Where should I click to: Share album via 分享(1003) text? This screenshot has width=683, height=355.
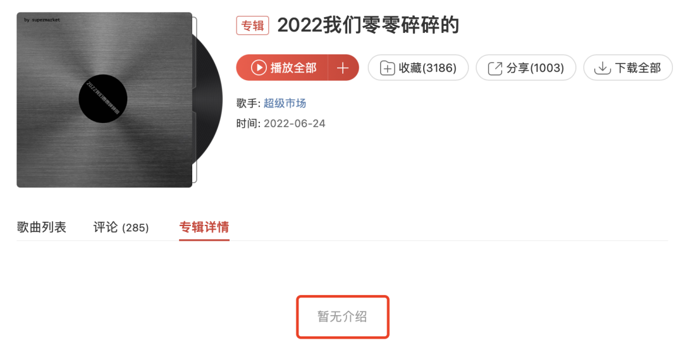click(x=535, y=68)
